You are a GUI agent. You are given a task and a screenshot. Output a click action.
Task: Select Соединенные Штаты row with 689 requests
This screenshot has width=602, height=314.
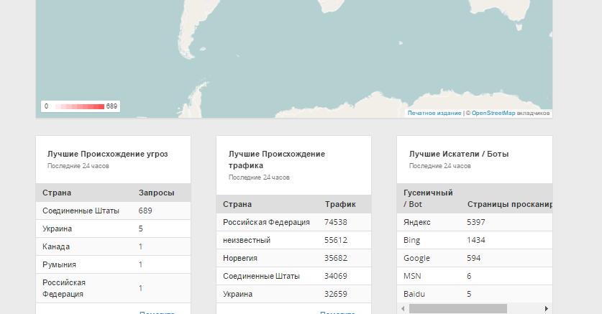point(113,211)
